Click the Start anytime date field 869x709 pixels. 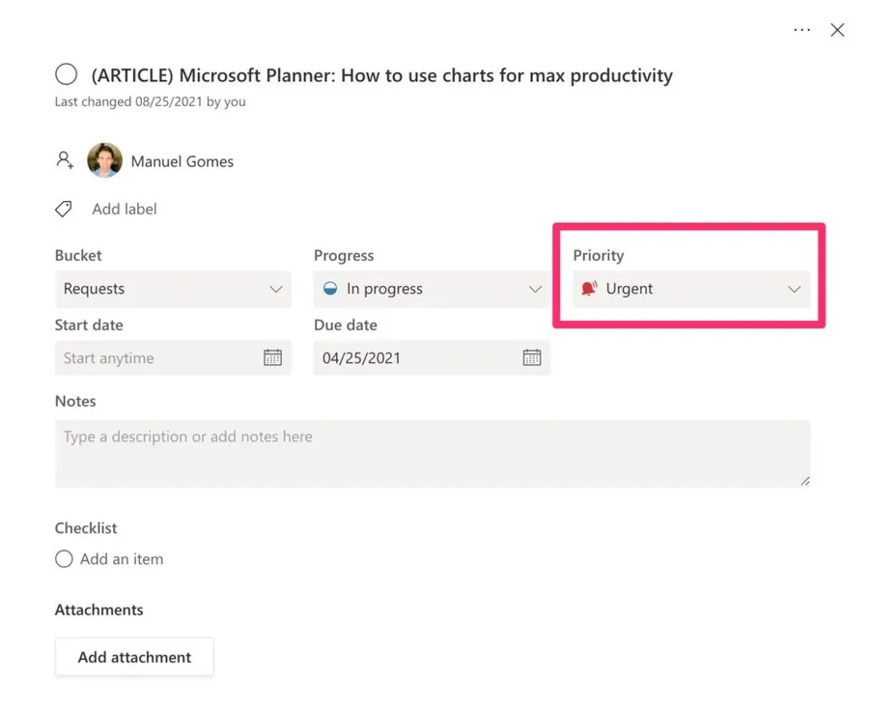pyautogui.click(x=154, y=357)
